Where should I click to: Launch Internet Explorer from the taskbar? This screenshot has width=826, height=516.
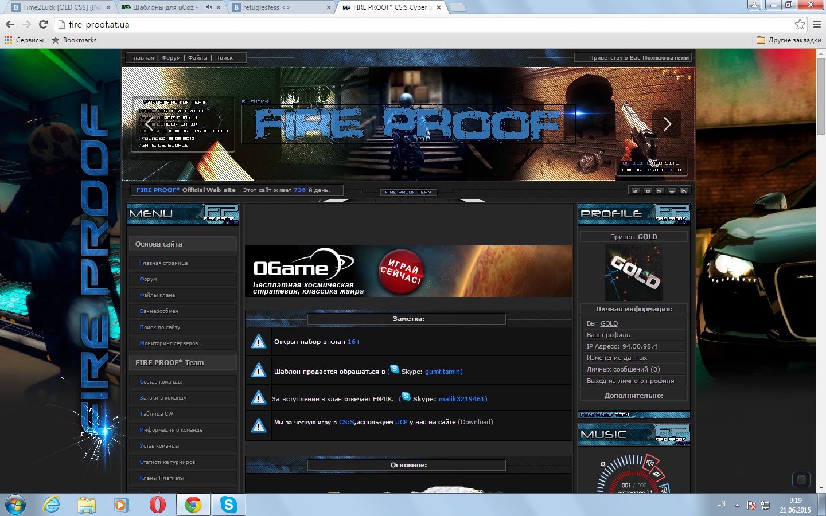click(x=51, y=505)
